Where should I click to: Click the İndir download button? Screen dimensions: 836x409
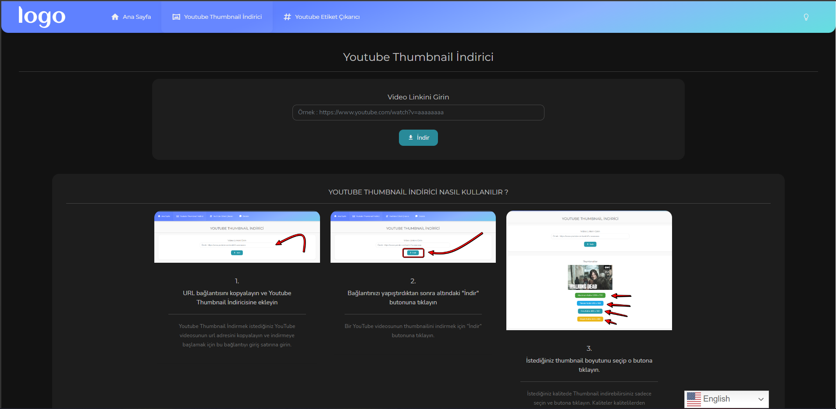click(x=418, y=138)
